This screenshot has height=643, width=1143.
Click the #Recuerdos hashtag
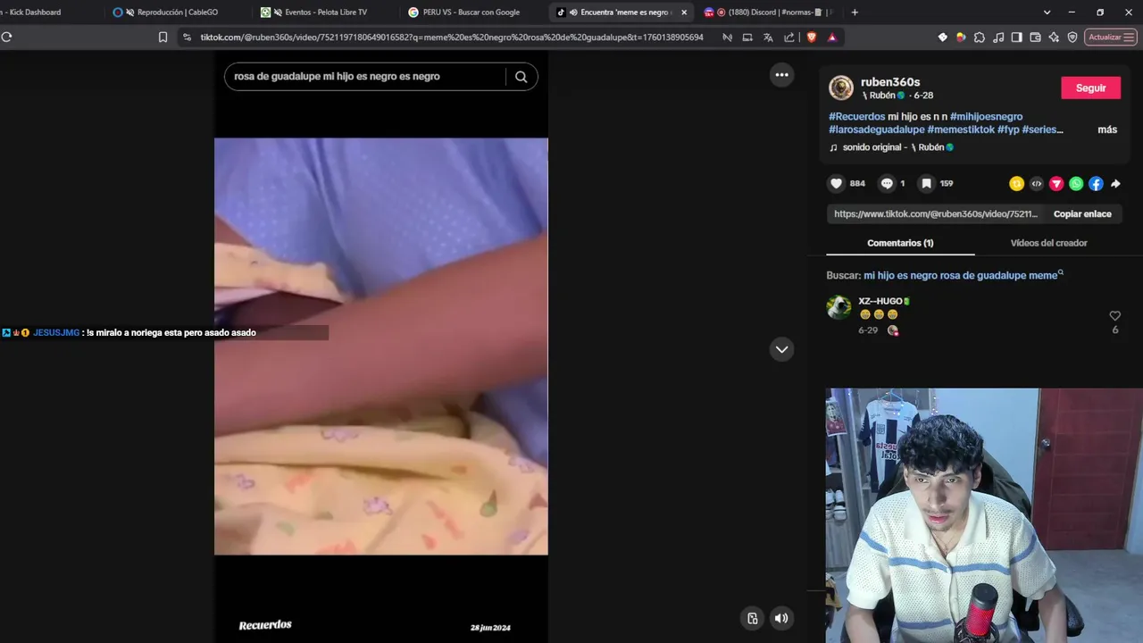(856, 117)
